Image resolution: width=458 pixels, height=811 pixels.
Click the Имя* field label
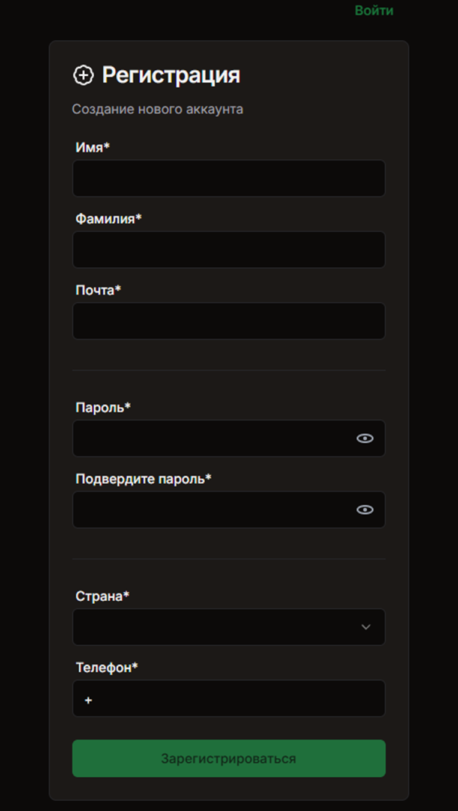click(92, 148)
